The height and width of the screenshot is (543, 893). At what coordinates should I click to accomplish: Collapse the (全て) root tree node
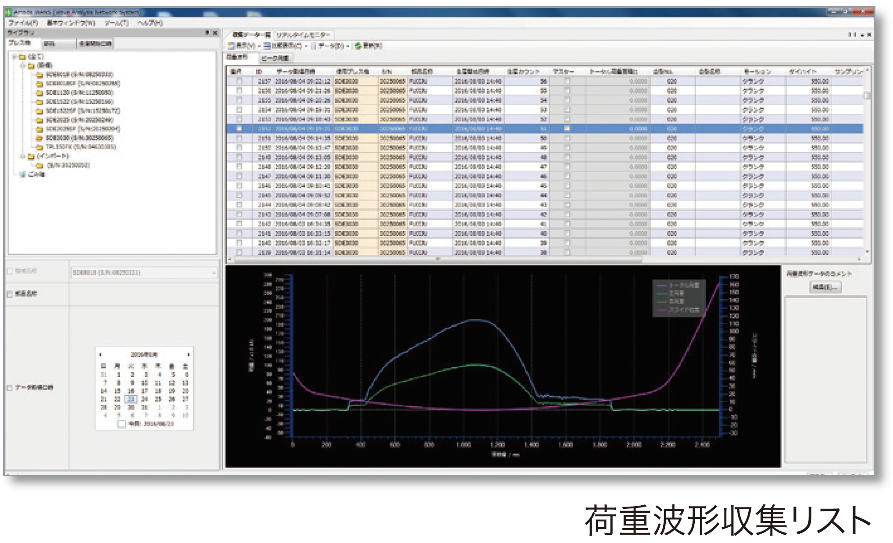click(x=14, y=57)
